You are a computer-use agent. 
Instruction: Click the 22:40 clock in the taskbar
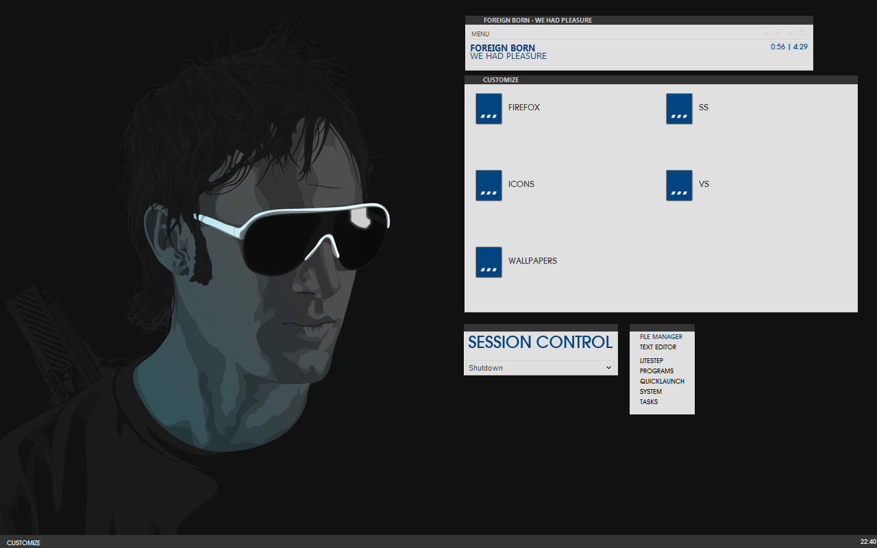point(867,542)
